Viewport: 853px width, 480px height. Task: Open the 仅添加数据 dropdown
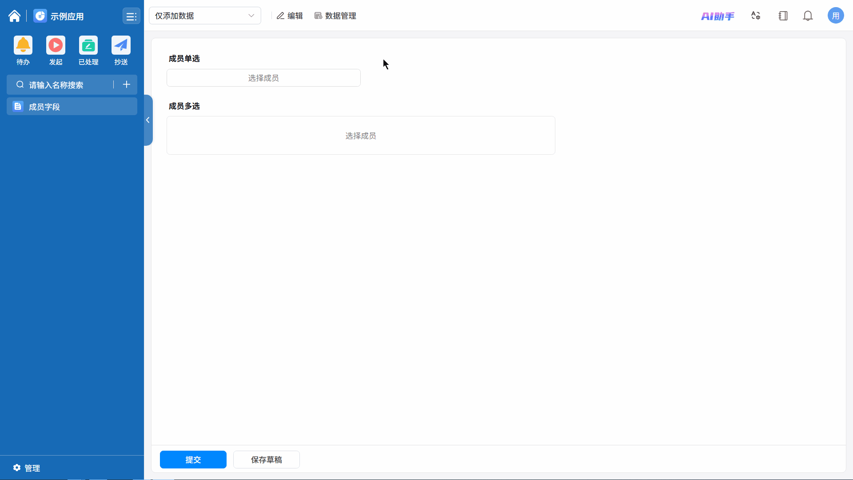pos(205,16)
